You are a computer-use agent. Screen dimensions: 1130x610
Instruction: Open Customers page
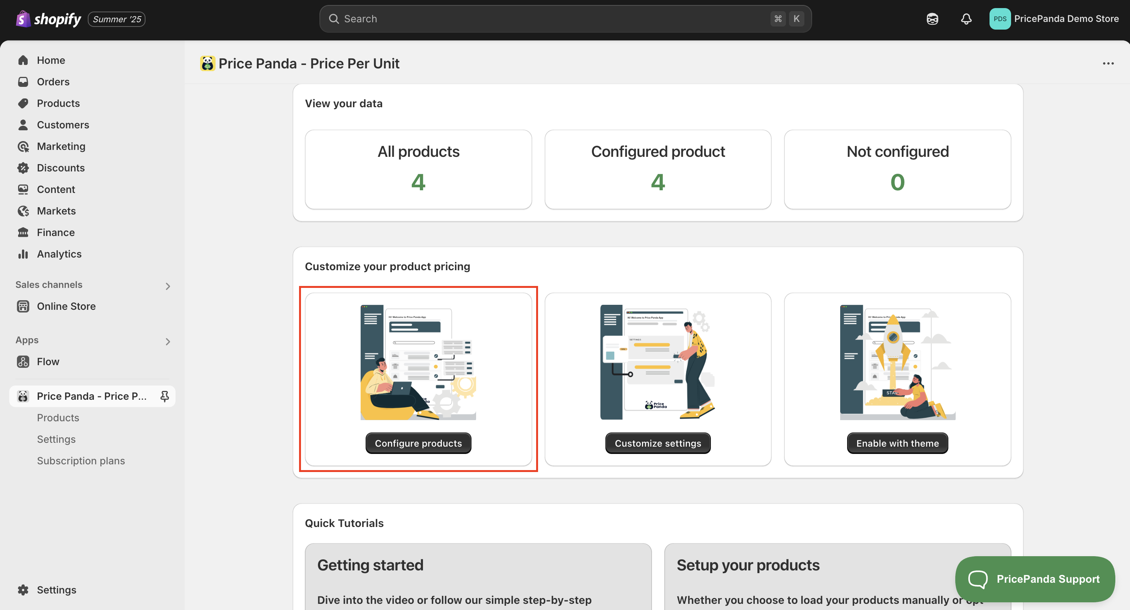pos(63,125)
